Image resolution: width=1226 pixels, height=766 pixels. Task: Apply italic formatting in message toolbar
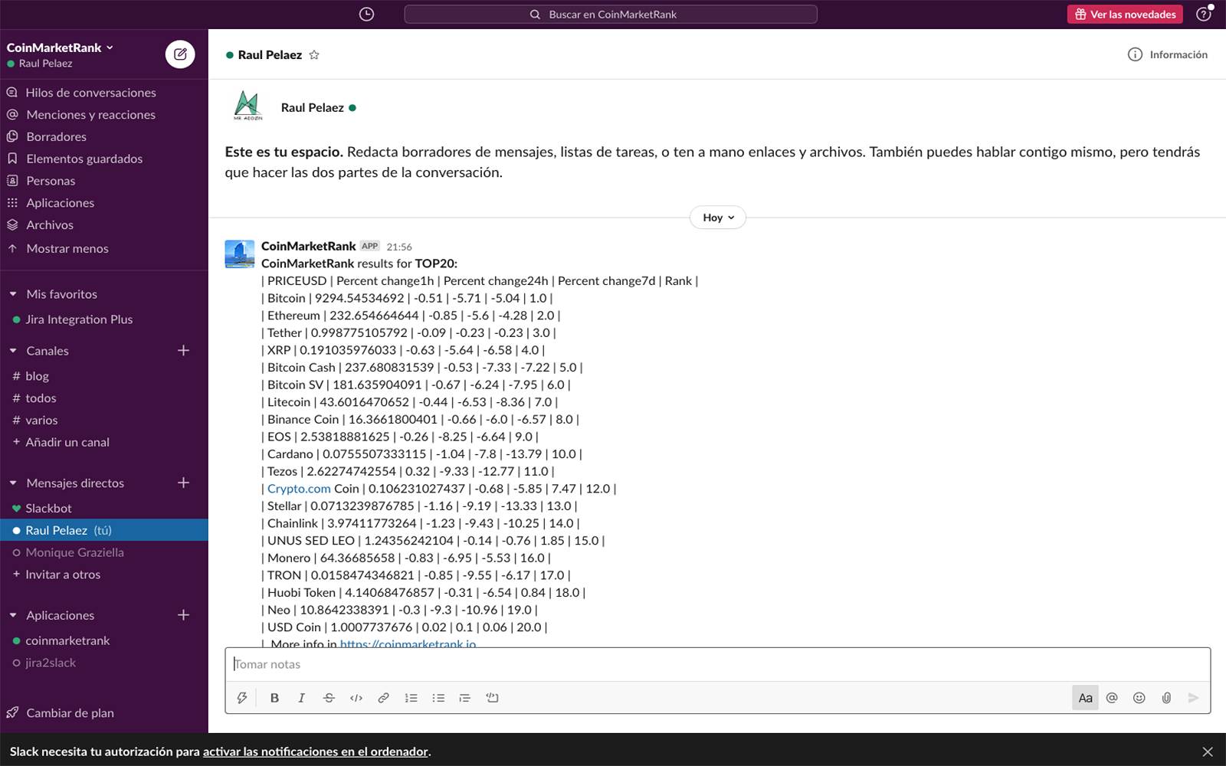point(301,698)
